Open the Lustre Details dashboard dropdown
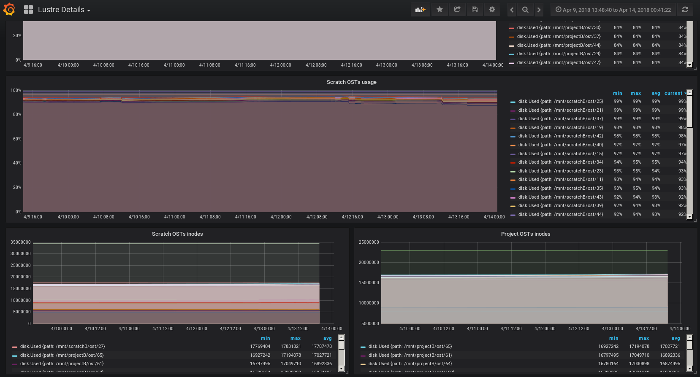Viewport: 700px width, 377px height. [x=64, y=10]
